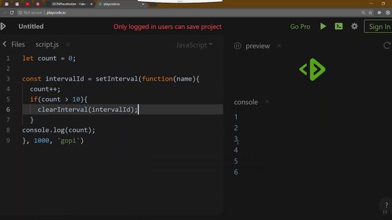Bookmark the page with the star icon
392x220 pixels.
370,12
